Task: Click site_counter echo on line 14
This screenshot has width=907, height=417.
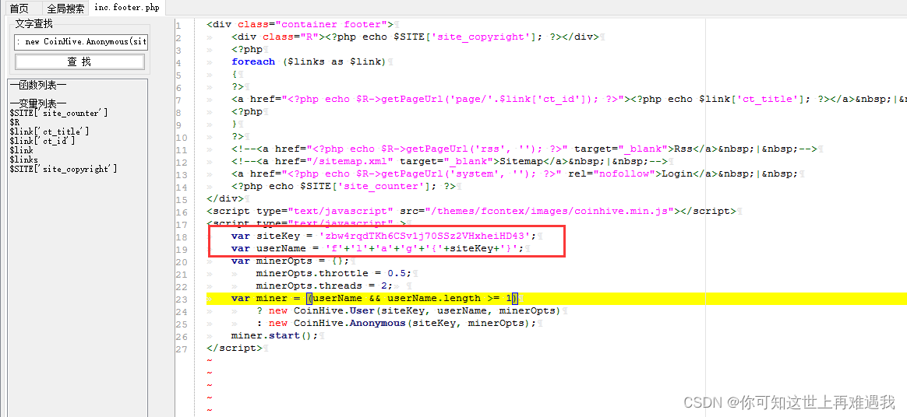Action: (x=344, y=186)
